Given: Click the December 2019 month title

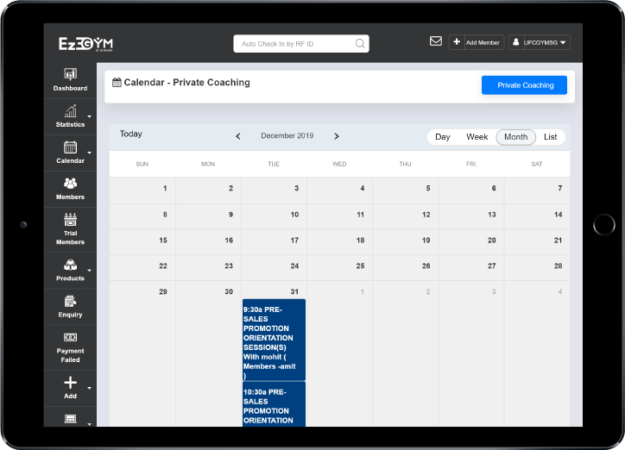Looking at the screenshot, I should [x=287, y=135].
